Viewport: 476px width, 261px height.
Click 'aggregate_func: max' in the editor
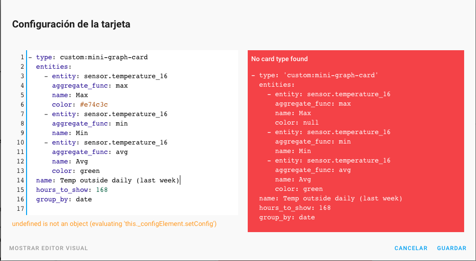(x=90, y=86)
